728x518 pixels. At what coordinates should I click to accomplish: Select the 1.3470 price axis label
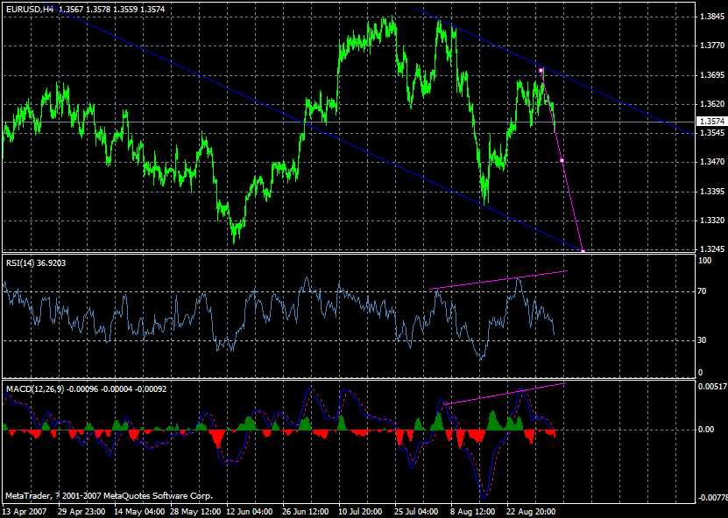(711, 162)
